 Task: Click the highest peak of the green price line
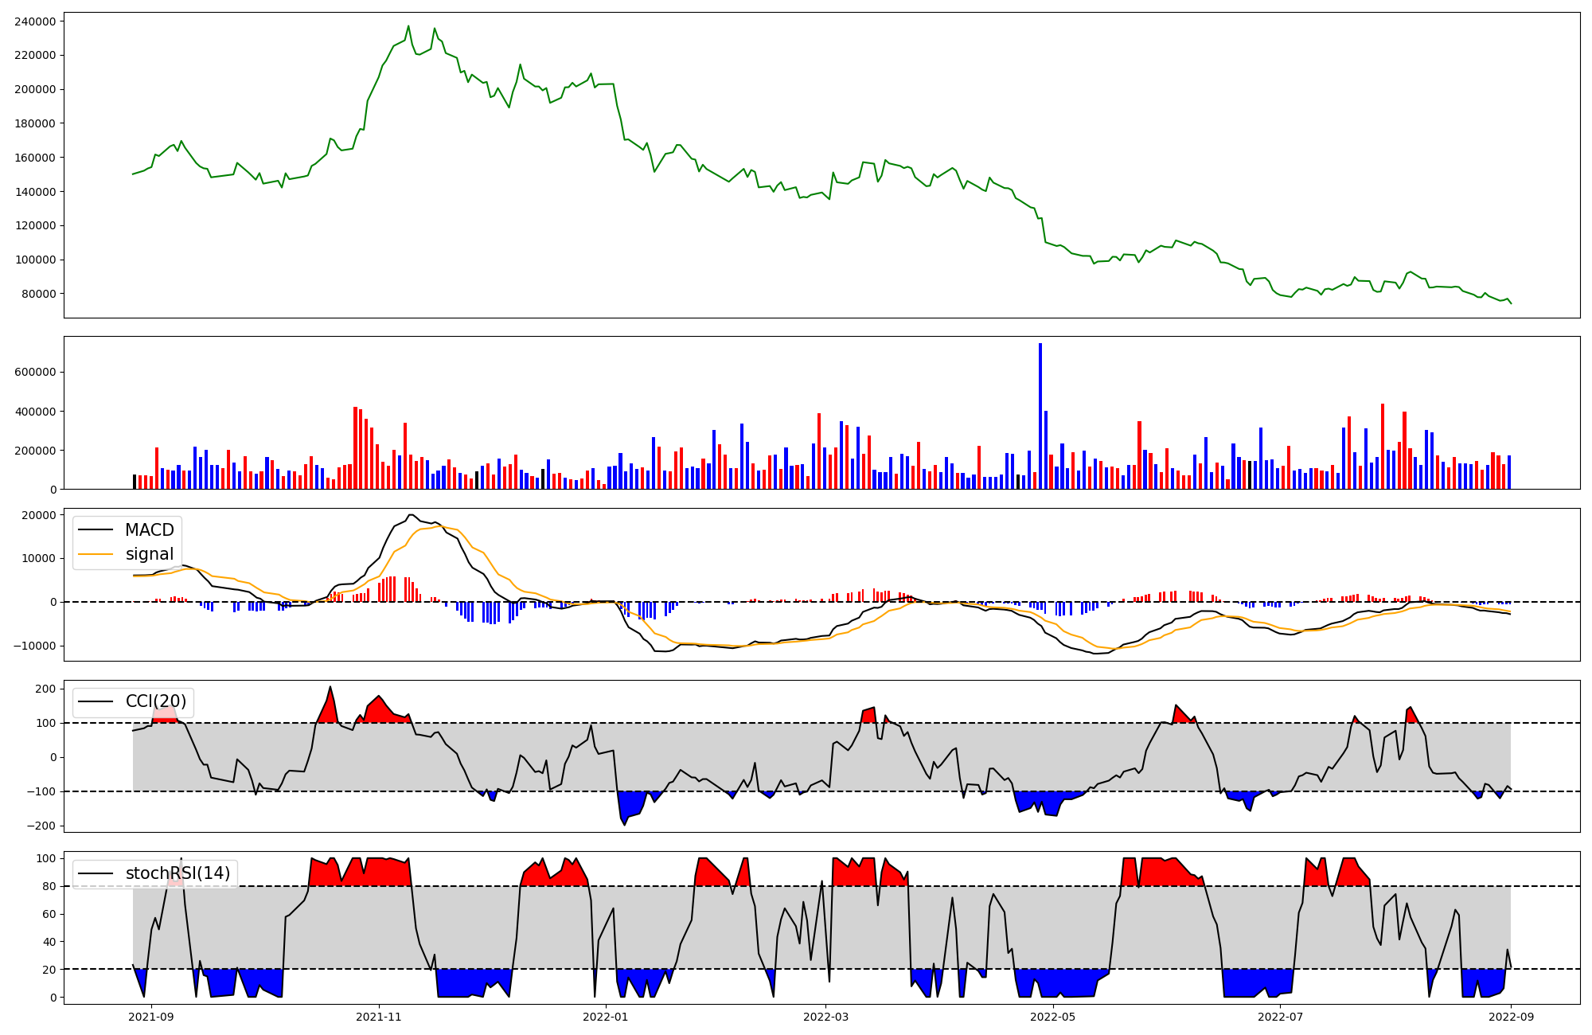point(408,26)
